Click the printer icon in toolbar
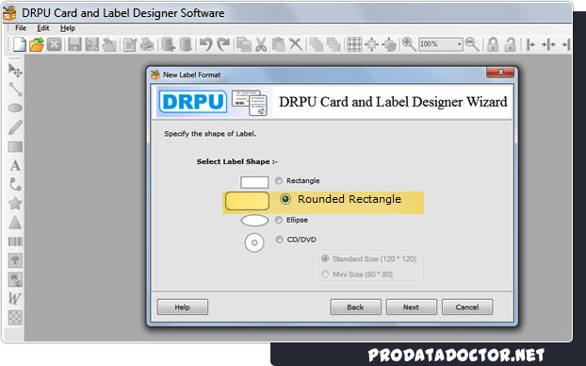 tap(147, 44)
